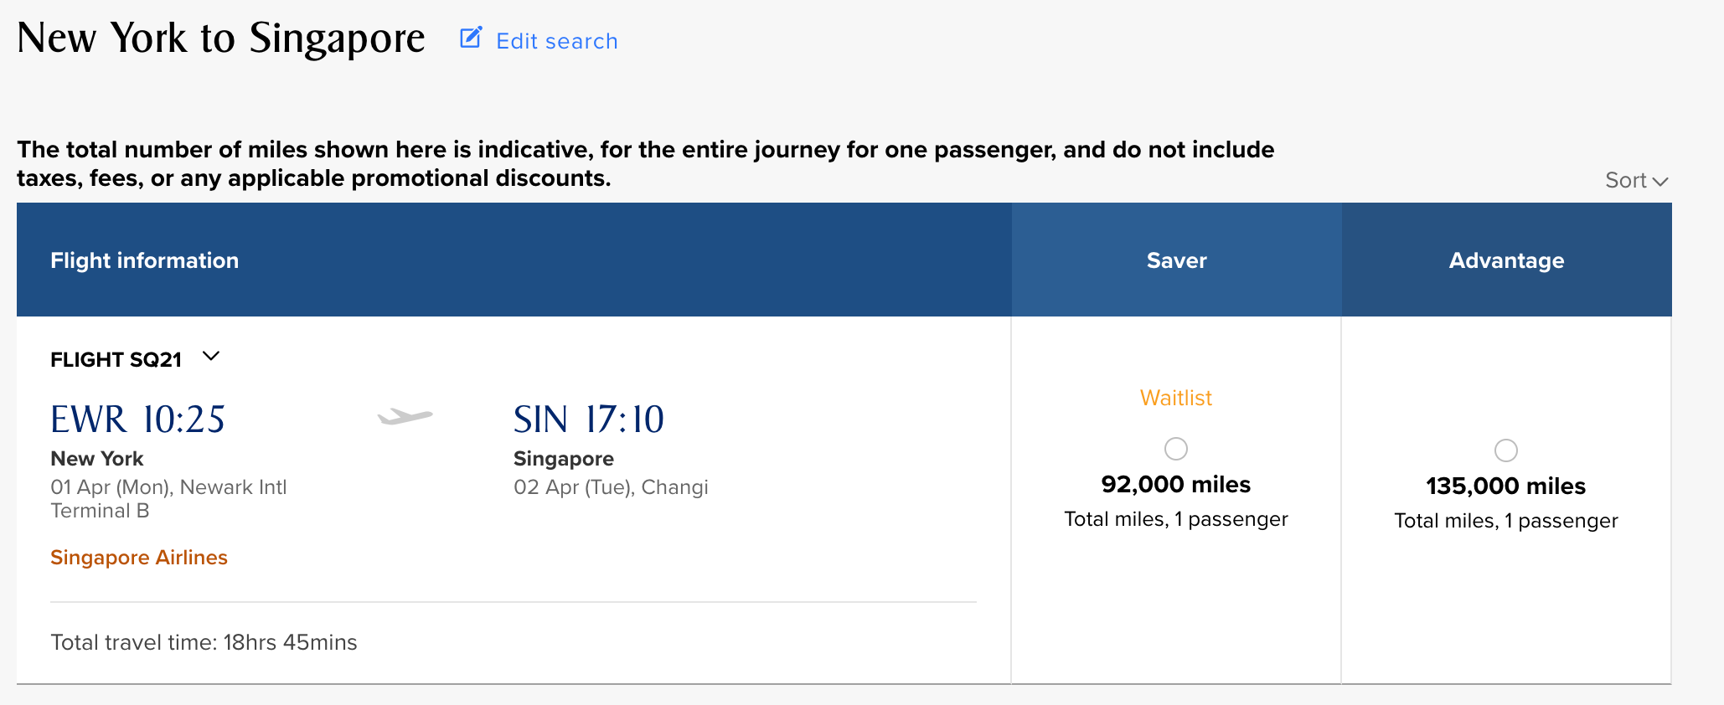
Task: Click the Waitlist status label
Action: (1176, 398)
